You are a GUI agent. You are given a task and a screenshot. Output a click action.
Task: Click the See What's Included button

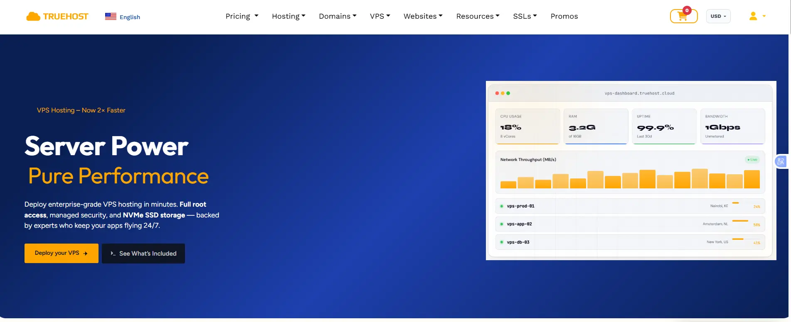point(143,254)
